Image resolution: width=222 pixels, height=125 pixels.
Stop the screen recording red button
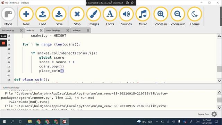(3, 43)
